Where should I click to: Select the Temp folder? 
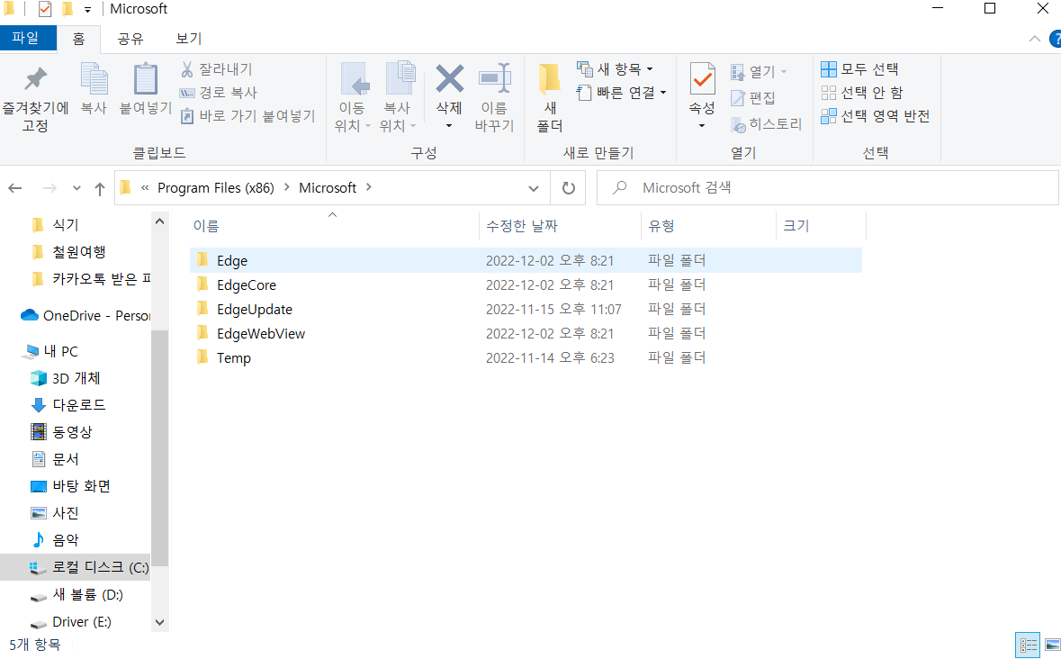point(526,358)
